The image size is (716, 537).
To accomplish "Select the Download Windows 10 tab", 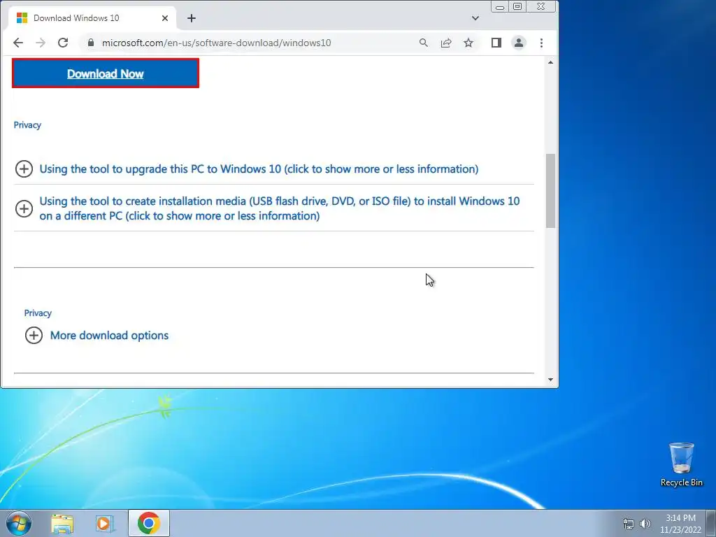I will [92, 18].
